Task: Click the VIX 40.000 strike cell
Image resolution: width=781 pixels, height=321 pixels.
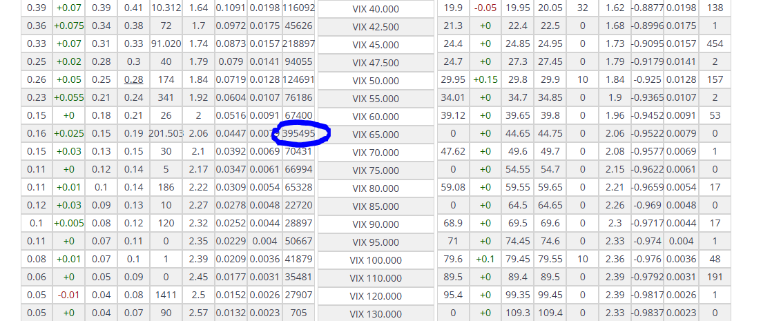Action: click(x=376, y=9)
